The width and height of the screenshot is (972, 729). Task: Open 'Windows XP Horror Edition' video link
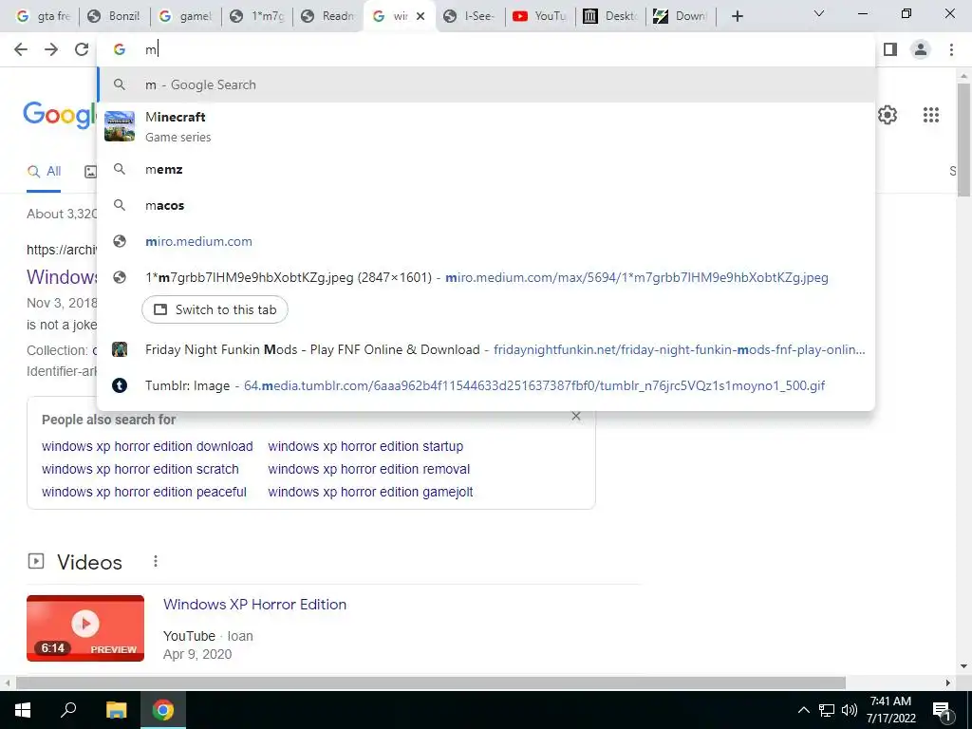click(x=254, y=605)
